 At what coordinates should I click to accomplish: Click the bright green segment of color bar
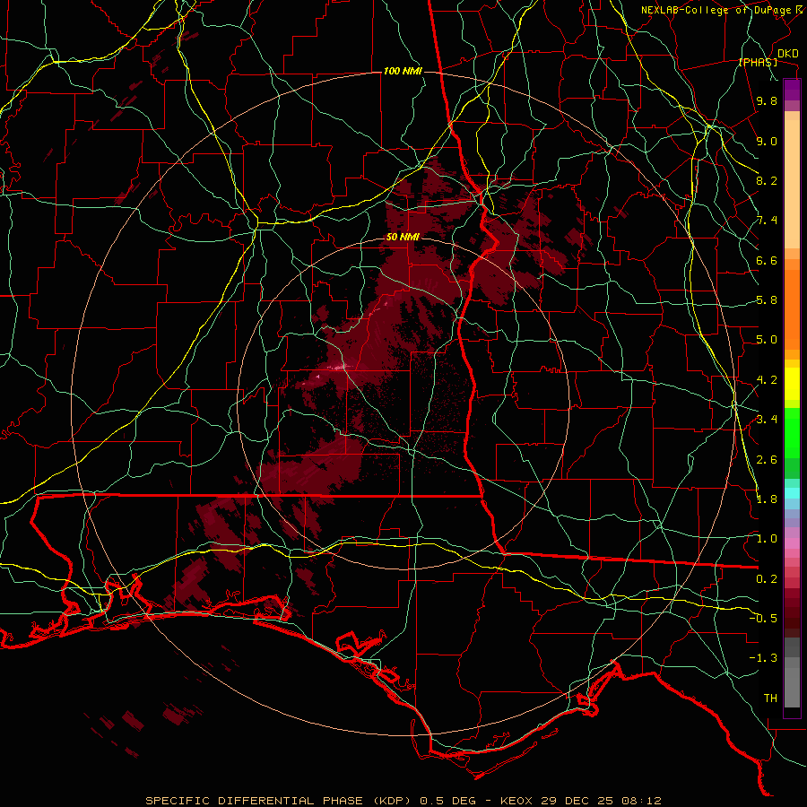click(x=792, y=433)
